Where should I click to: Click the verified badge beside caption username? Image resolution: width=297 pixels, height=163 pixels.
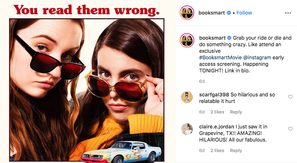click(229, 38)
